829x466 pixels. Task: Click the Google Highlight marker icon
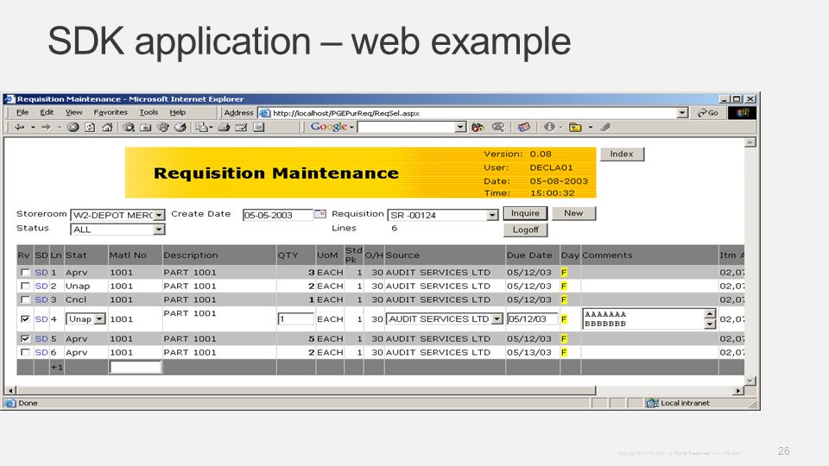click(x=606, y=128)
